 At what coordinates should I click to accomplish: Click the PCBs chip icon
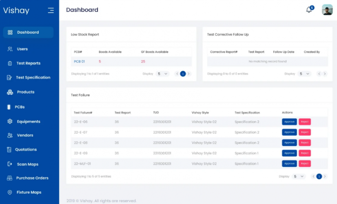9,107
